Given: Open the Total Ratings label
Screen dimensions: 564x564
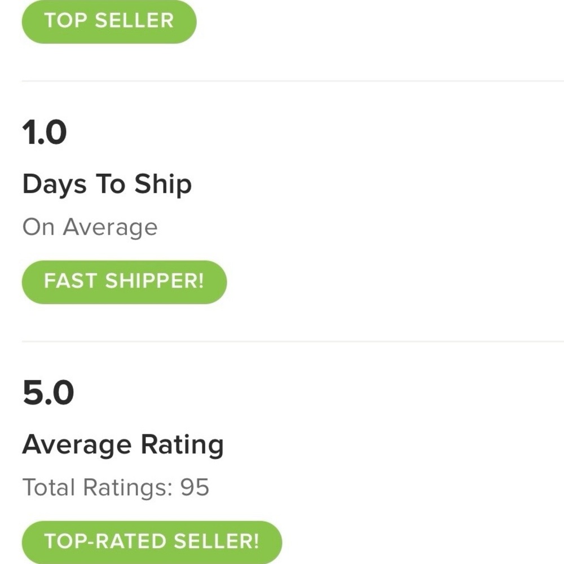Looking at the screenshot, I should 97,487.
